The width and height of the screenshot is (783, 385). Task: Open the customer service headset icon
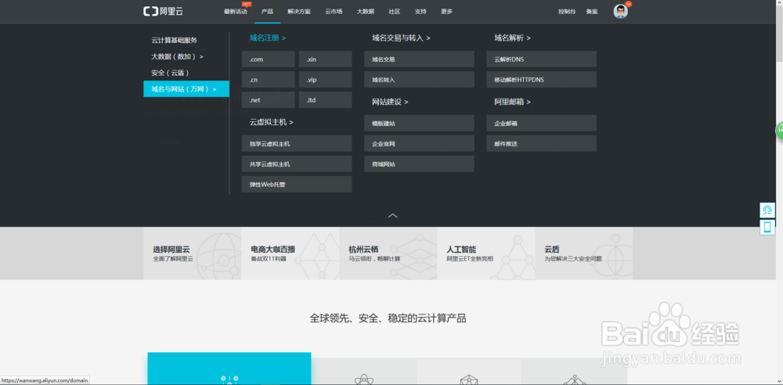point(767,210)
